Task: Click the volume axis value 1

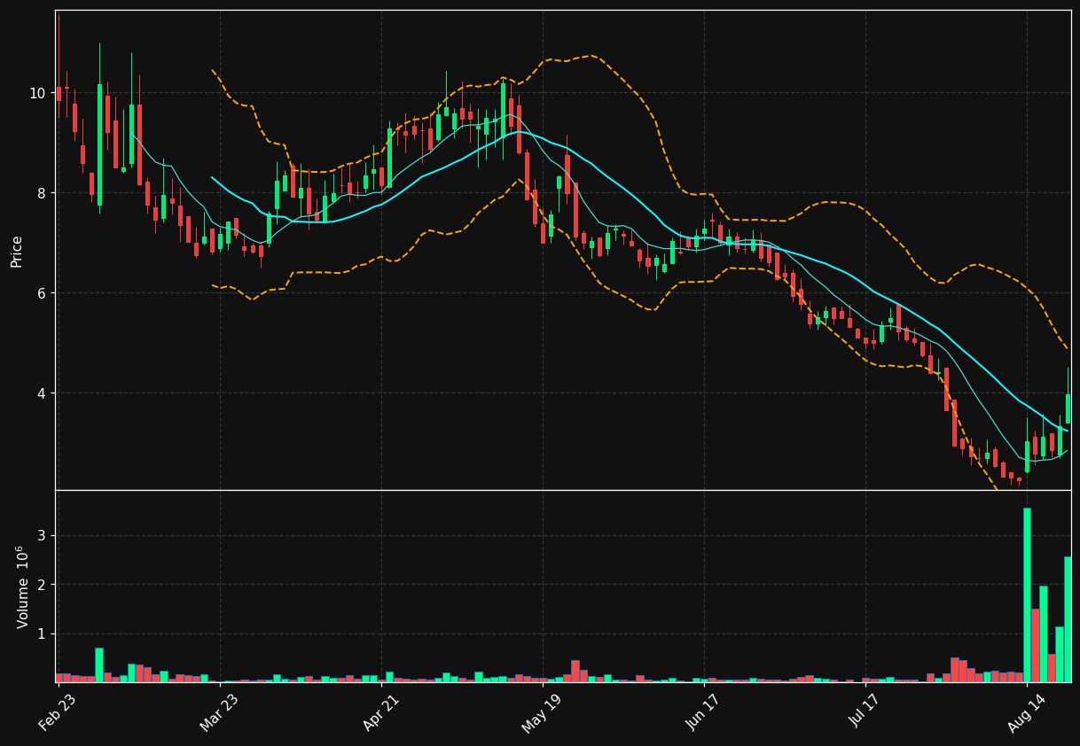Action: pyautogui.click(x=41, y=634)
